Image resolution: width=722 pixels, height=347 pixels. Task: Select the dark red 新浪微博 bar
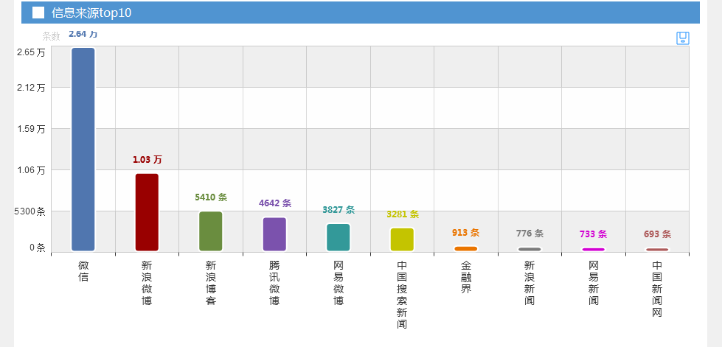pos(147,212)
